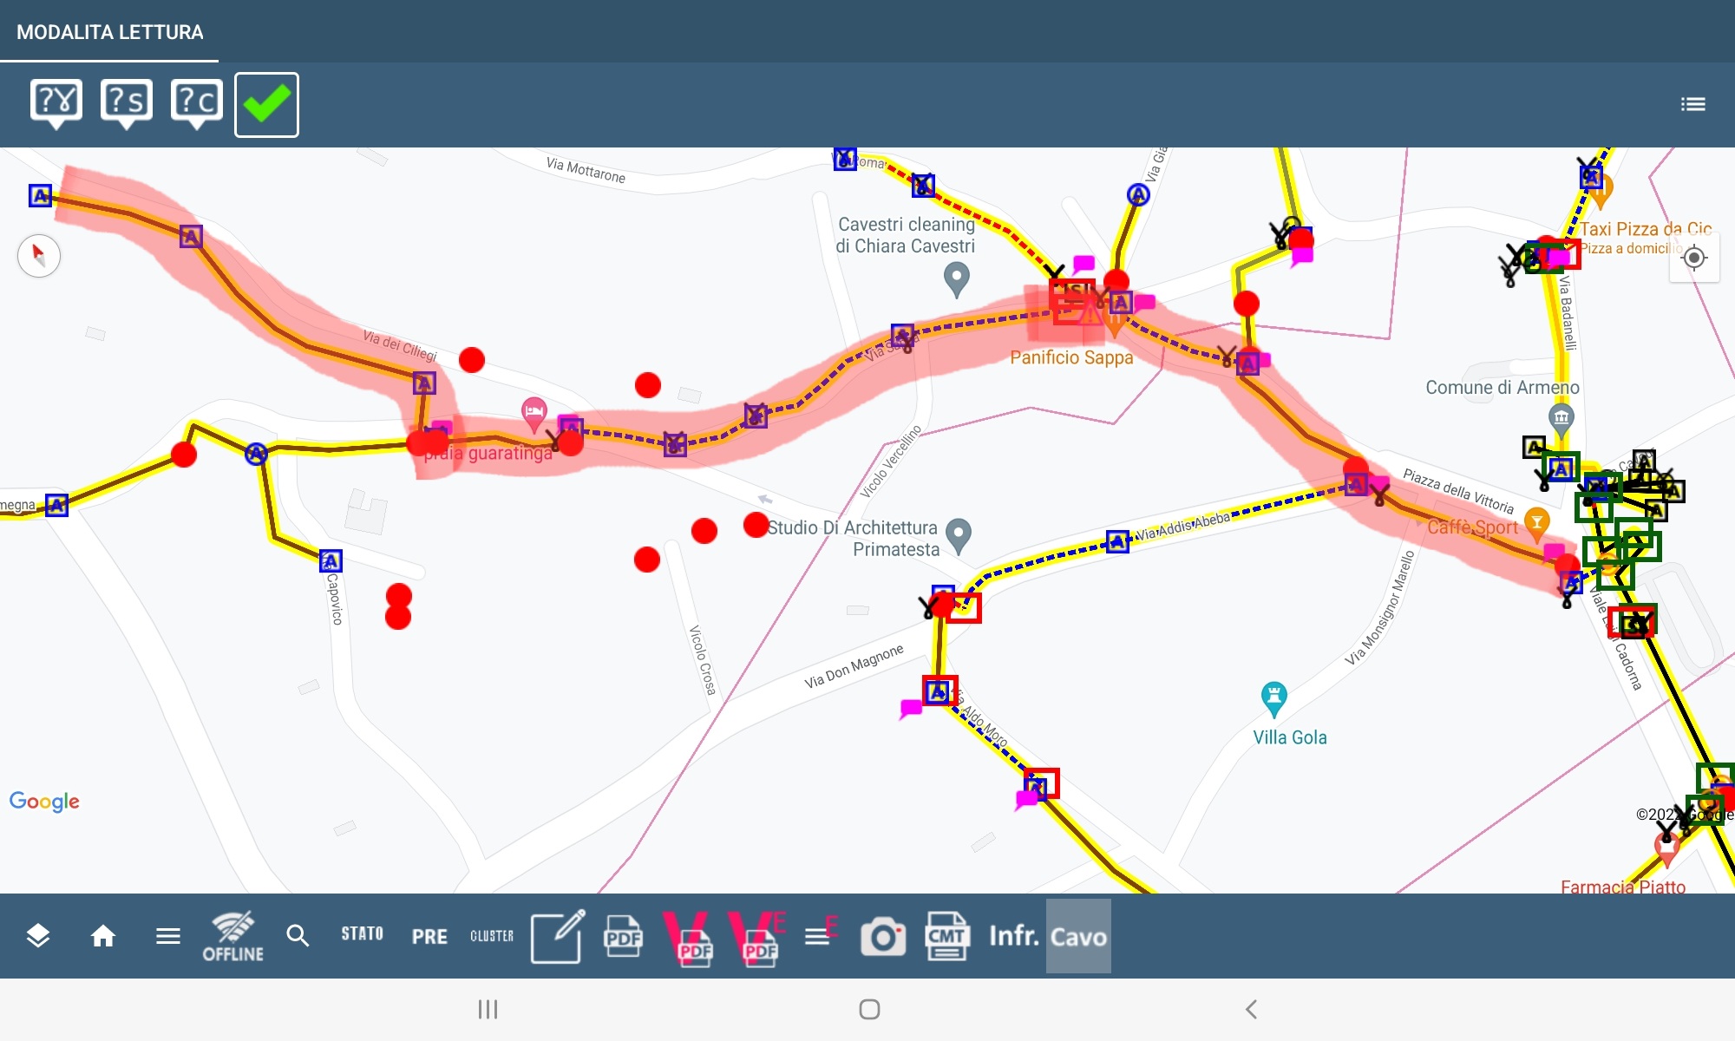Click the edit note pencil icon
The width and height of the screenshot is (1735, 1041).
pos(557,936)
